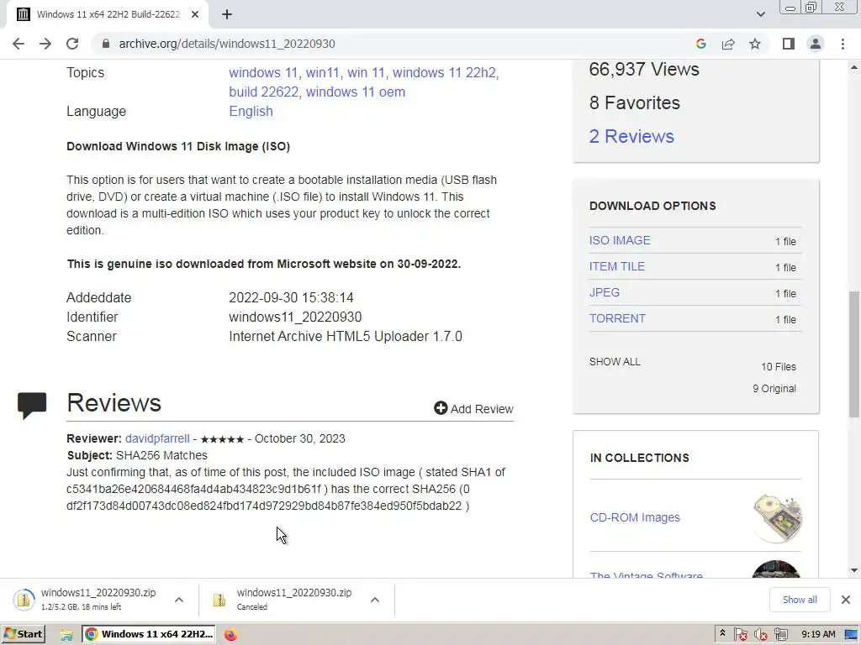Image resolution: width=861 pixels, height=645 pixels.
Task: Click the identifier value windows11_20220930
Action: (x=295, y=317)
